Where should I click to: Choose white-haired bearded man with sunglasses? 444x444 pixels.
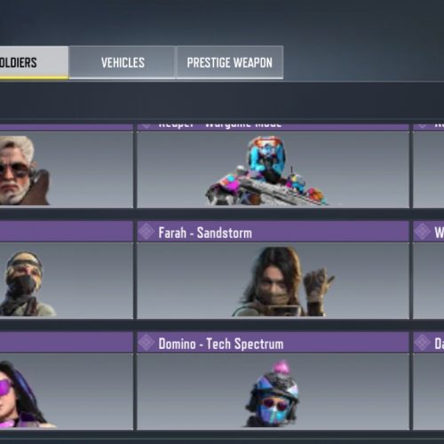25,170
